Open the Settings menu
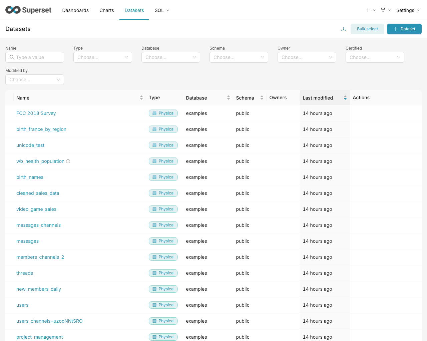The width and height of the screenshot is (427, 341). click(x=408, y=10)
